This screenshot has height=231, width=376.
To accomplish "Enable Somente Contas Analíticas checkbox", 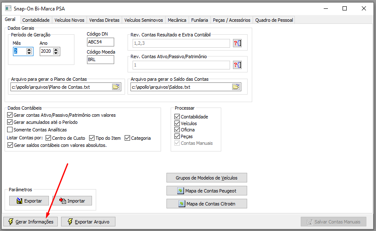I will click(x=10, y=130).
